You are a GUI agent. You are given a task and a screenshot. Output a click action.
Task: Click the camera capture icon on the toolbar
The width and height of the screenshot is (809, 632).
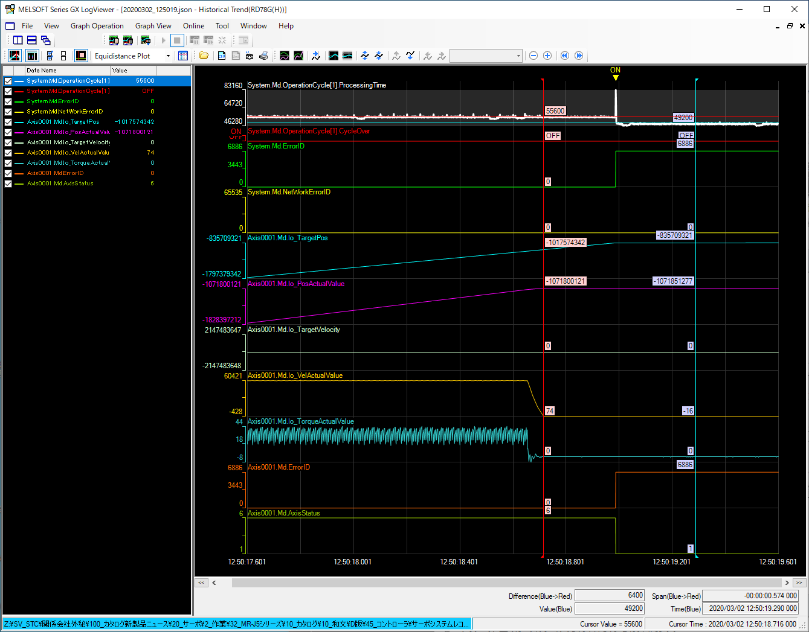pos(250,56)
